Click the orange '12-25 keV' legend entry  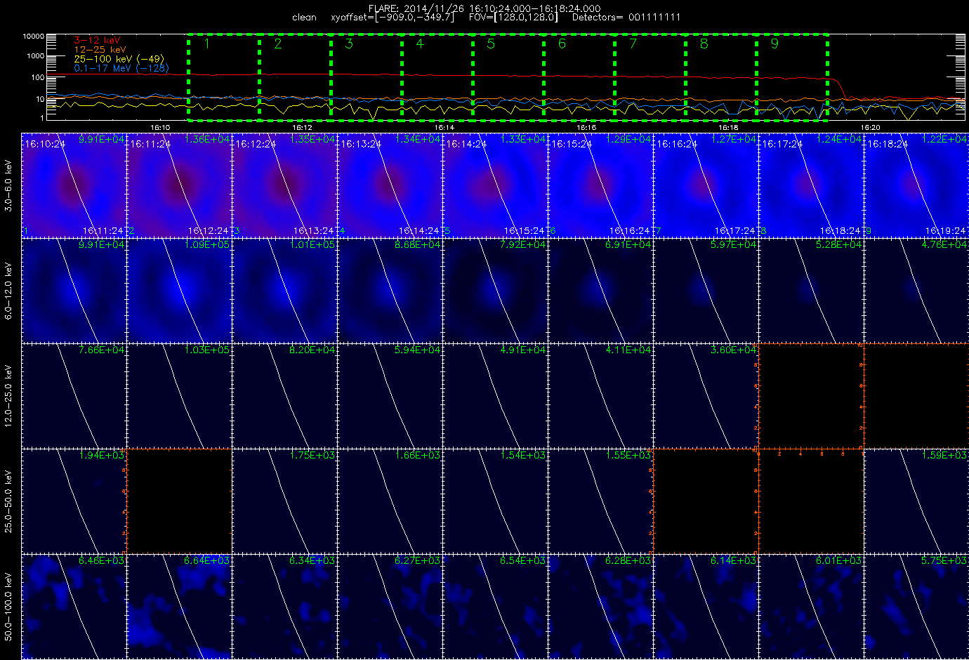[100, 50]
